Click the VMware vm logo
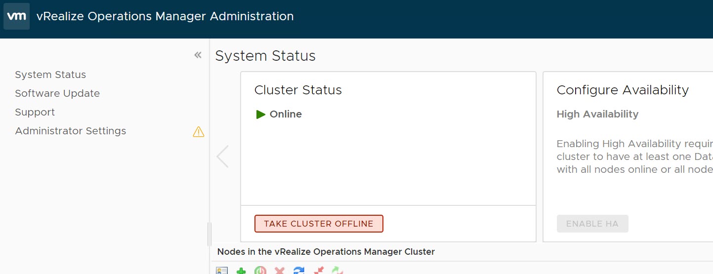The height and width of the screenshot is (274, 713). [x=16, y=16]
